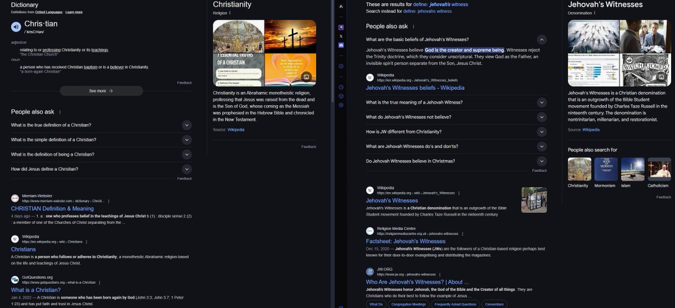Open Watchtower image in Jehovah's Witnesses panel
Screen dimensions: 675x308
645,70
